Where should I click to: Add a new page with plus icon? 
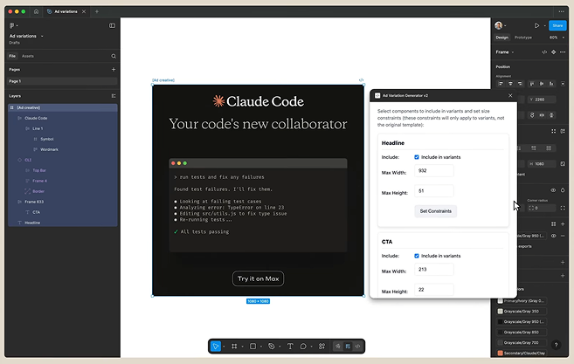pyautogui.click(x=114, y=69)
